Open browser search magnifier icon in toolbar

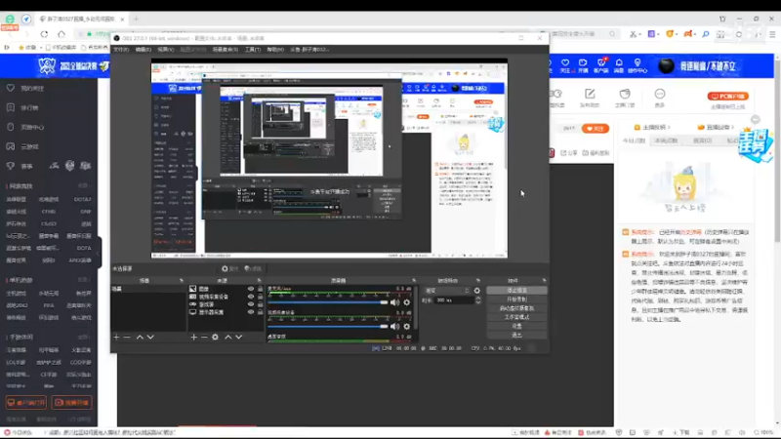point(706,34)
